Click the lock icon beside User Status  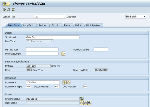89,103
